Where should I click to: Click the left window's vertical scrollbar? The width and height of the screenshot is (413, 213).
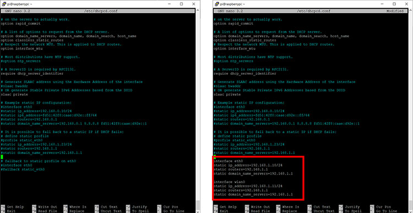coord(198,111)
